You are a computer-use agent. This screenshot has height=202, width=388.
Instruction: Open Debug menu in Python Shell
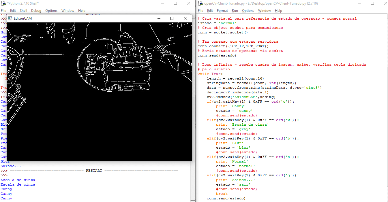click(36, 11)
